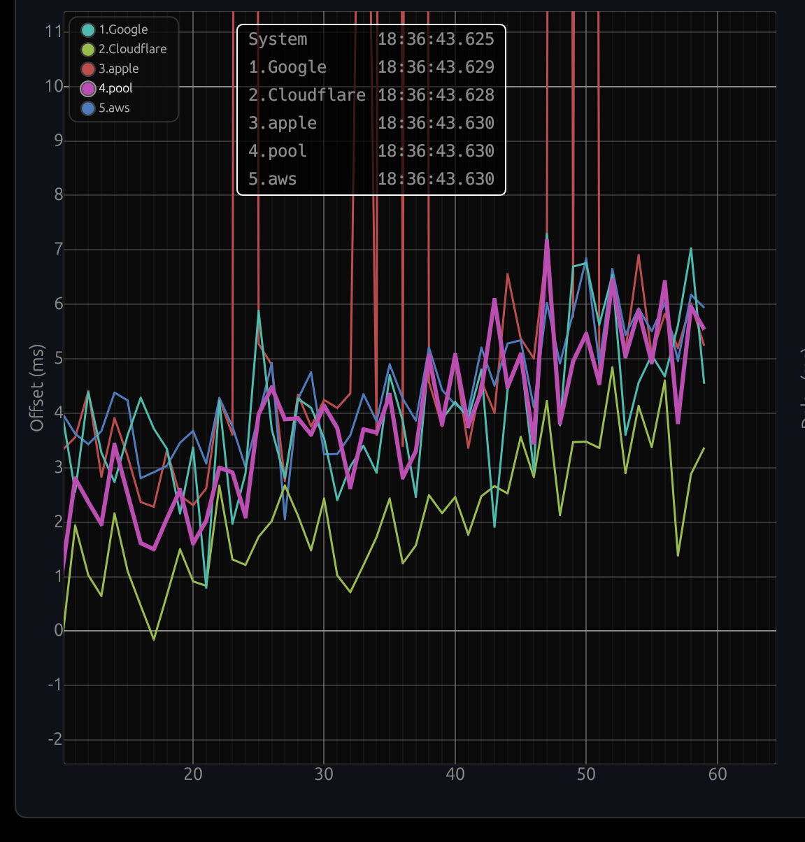Click the teal Google legend marker

point(88,29)
